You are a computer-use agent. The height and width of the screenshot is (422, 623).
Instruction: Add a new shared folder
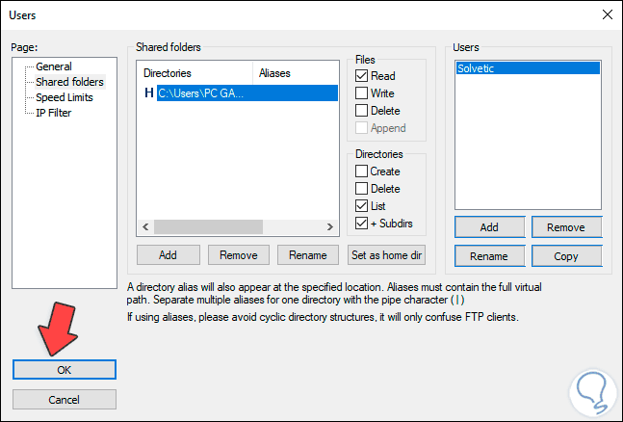(169, 255)
